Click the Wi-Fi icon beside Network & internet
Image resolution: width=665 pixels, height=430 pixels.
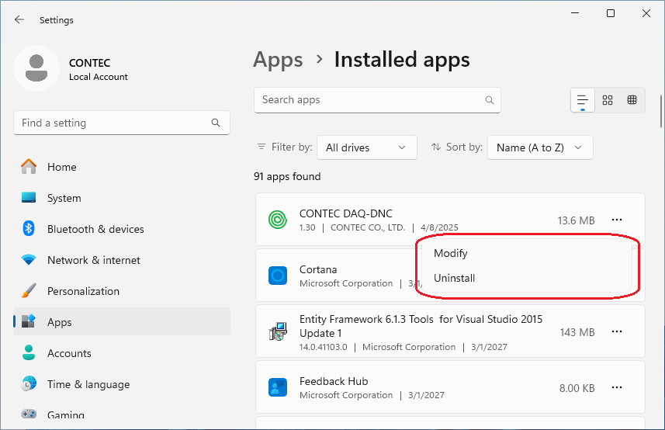[29, 259]
